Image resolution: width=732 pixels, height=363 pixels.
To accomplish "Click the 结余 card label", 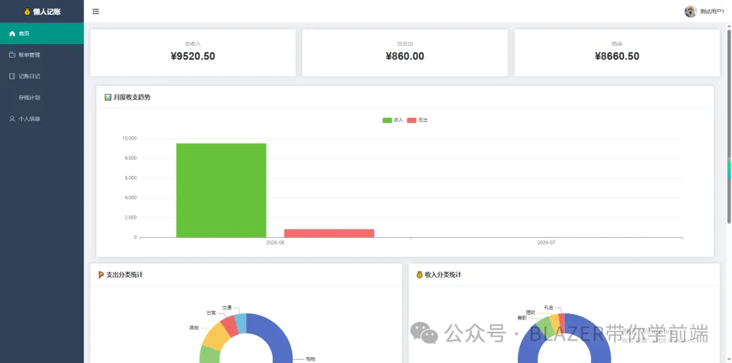I will 617,44.
